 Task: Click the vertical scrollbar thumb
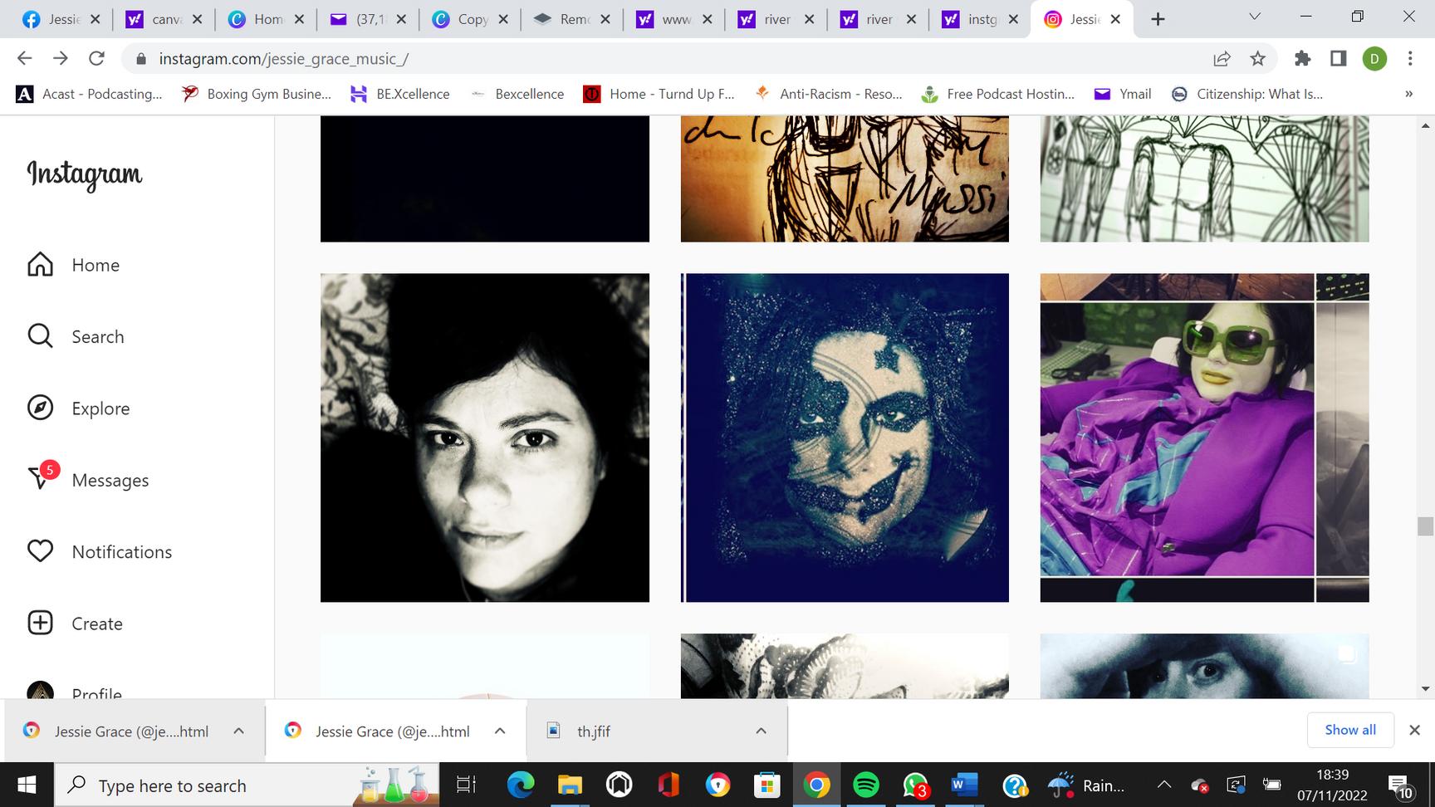(x=1425, y=526)
